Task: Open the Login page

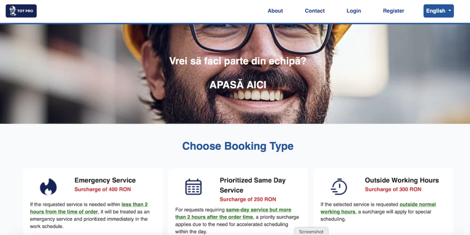Action: [354, 11]
